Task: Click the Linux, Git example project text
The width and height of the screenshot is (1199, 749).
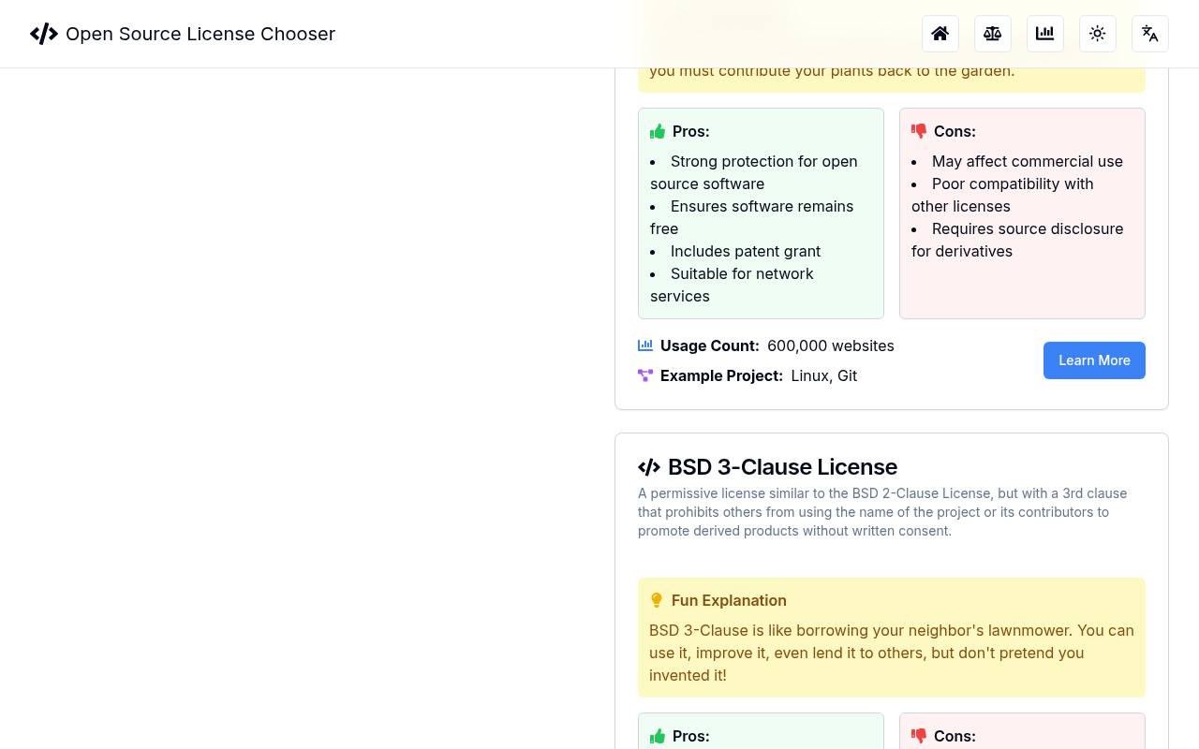Action: 823,375
